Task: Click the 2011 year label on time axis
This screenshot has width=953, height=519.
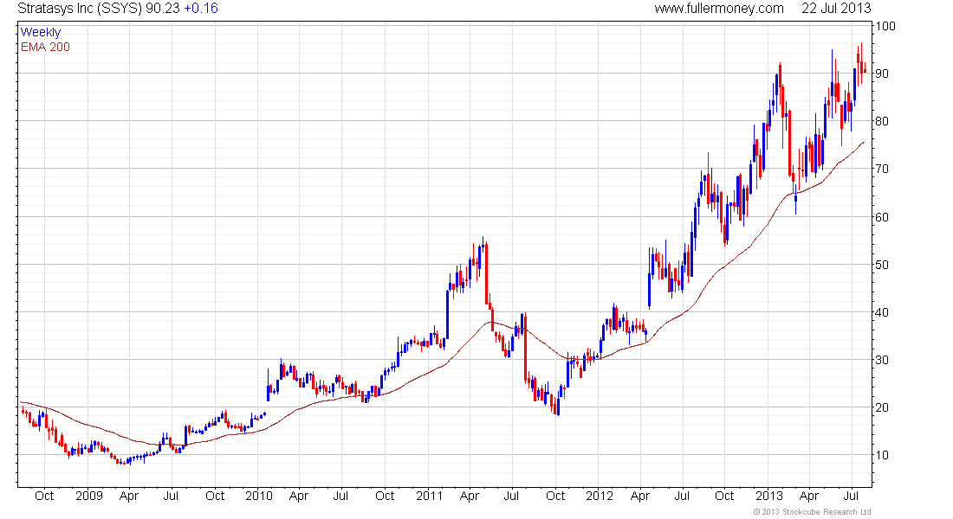Action: (429, 496)
